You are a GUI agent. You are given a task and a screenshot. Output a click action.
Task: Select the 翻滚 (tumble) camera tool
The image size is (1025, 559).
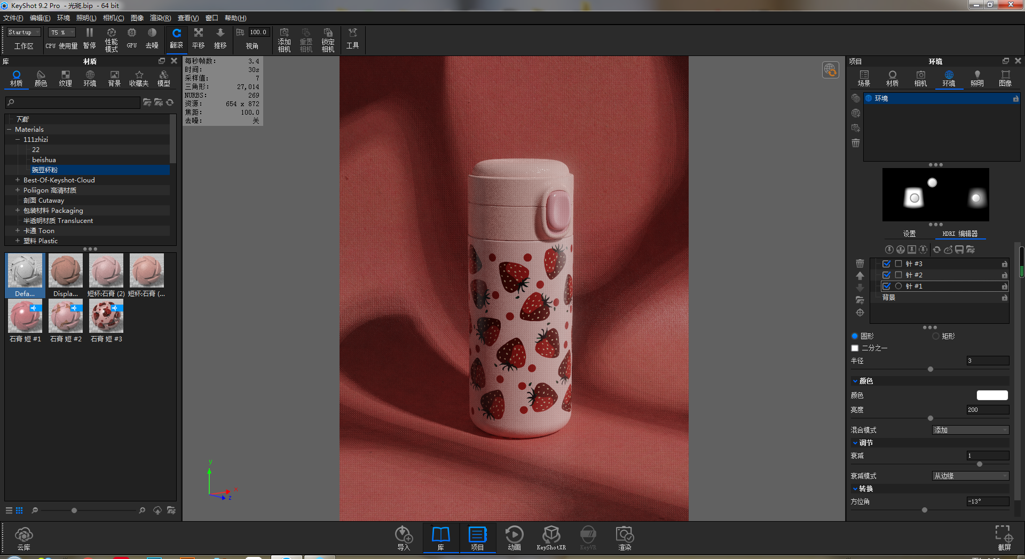tap(177, 39)
